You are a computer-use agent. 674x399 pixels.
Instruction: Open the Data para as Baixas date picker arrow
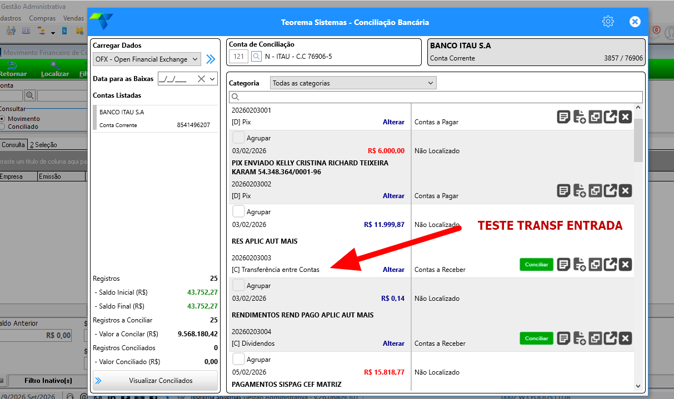tap(212, 79)
